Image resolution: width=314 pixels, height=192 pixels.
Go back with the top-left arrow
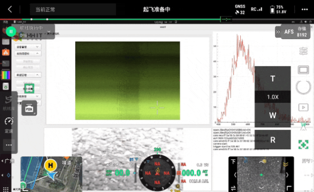[x=10, y=9]
